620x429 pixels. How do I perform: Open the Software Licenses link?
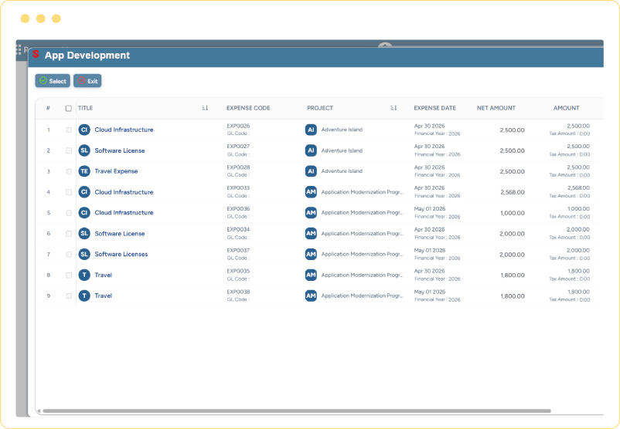pos(121,254)
